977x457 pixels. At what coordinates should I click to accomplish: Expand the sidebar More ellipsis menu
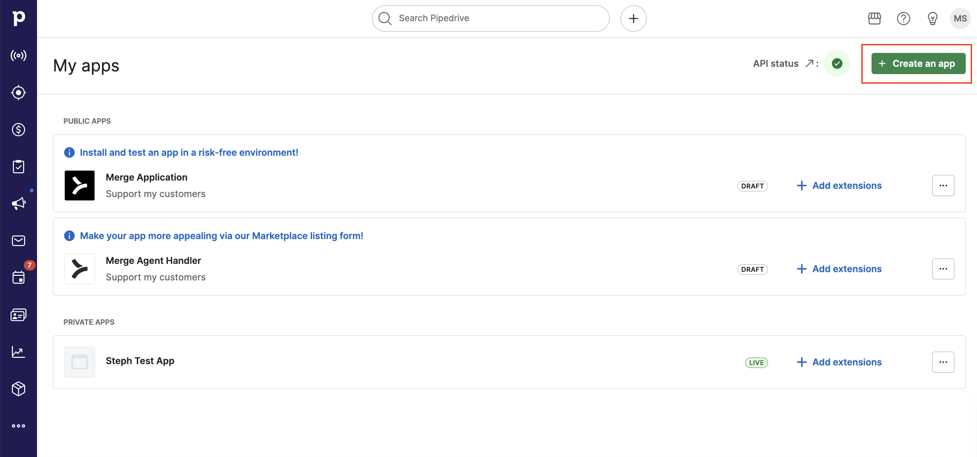tap(18, 426)
